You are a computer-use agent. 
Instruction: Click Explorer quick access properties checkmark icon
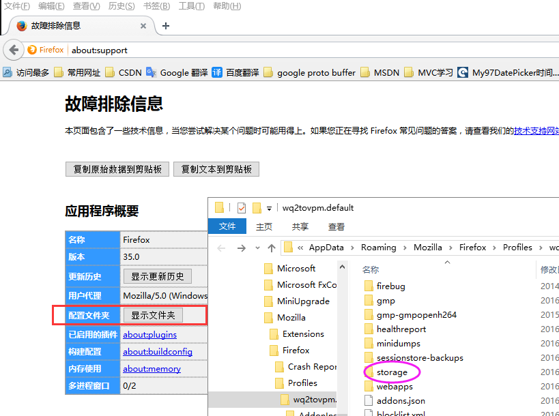[242, 207]
